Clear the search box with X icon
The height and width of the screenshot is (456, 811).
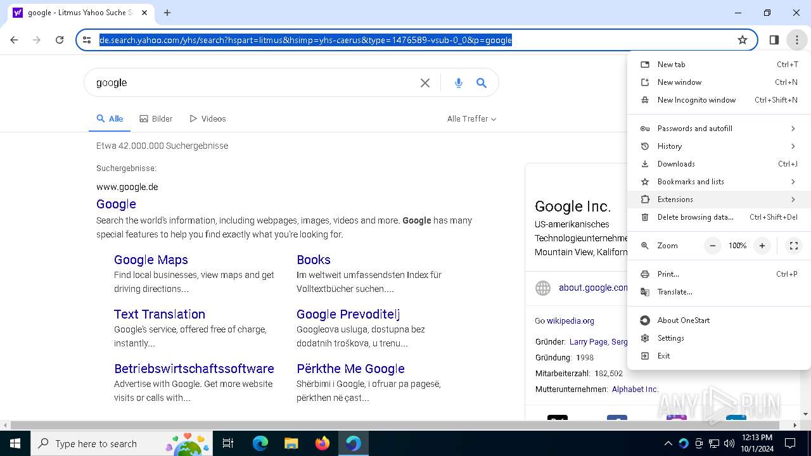coord(425,83)
